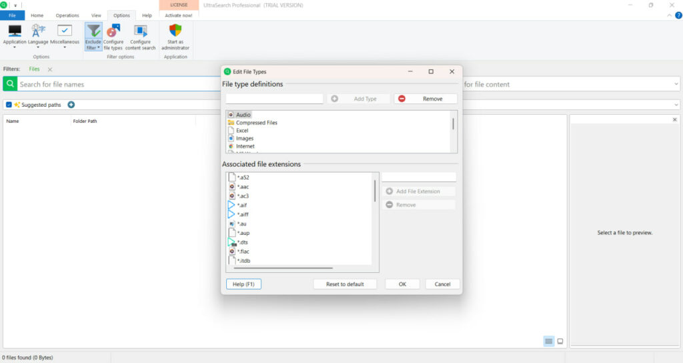The height and width of the screenshot is (363, 683).
Task: Click the new file type name field
Action: pyautogui.click(x=274, y=99)
